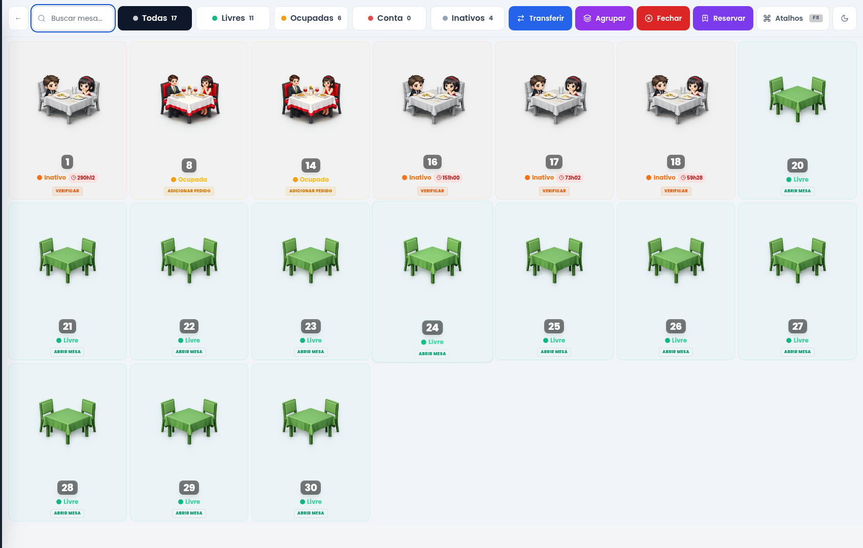Image resolution: width=863 pixels, height=548 pixels.
Task: Click Abrir Mesa on table 20
Action: click(798, 191)
